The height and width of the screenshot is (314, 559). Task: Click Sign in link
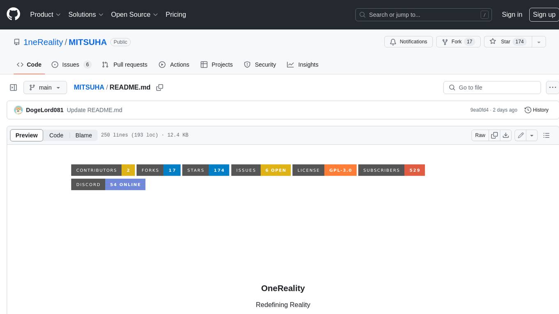pos(512,14)
